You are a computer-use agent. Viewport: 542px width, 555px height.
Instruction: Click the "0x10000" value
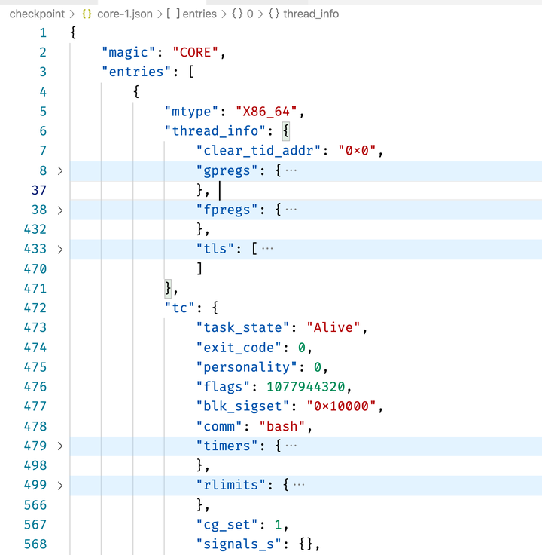pos(341,406)
